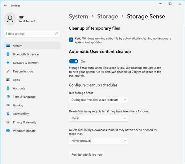Open the System sidebar item
The width and height of the screenshot is (185, 164).
click(32, 46)
